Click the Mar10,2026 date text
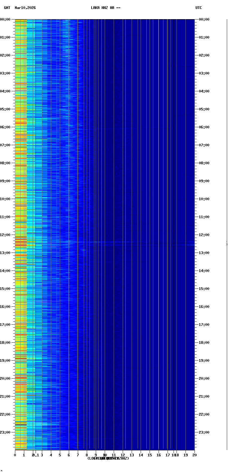The height and width of the screenshot is (474, 240). pos(25,8)
